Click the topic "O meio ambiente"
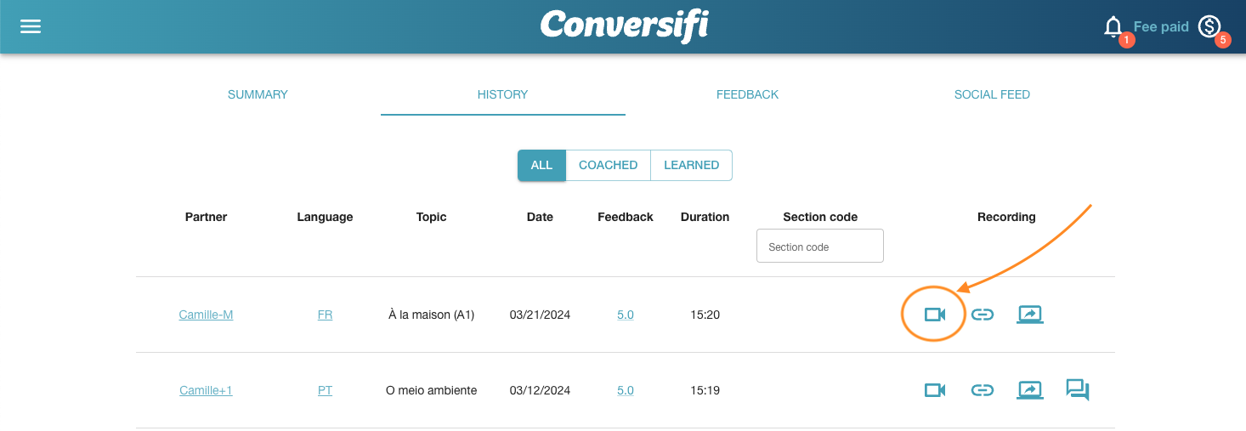 tap(431, 390)
